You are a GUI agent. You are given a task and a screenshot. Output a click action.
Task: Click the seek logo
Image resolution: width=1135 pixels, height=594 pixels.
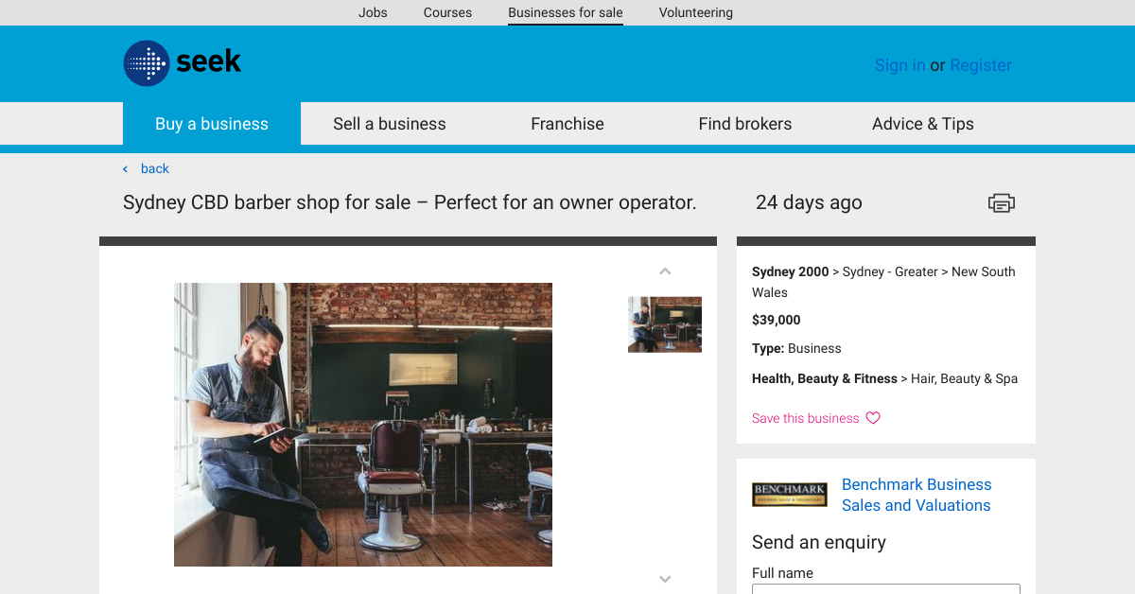(x=182, y=63)
